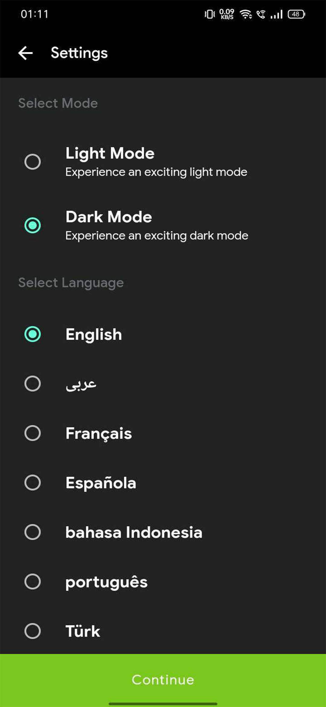Pick Española from the language list
This screenshot has height=707, width=326.
tap(32, 483)
